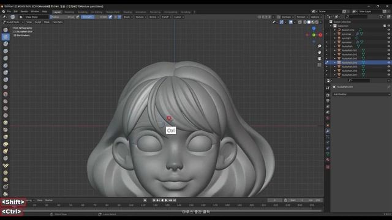Open the Options dropdown
392x220 pixels.
(316, 17)
